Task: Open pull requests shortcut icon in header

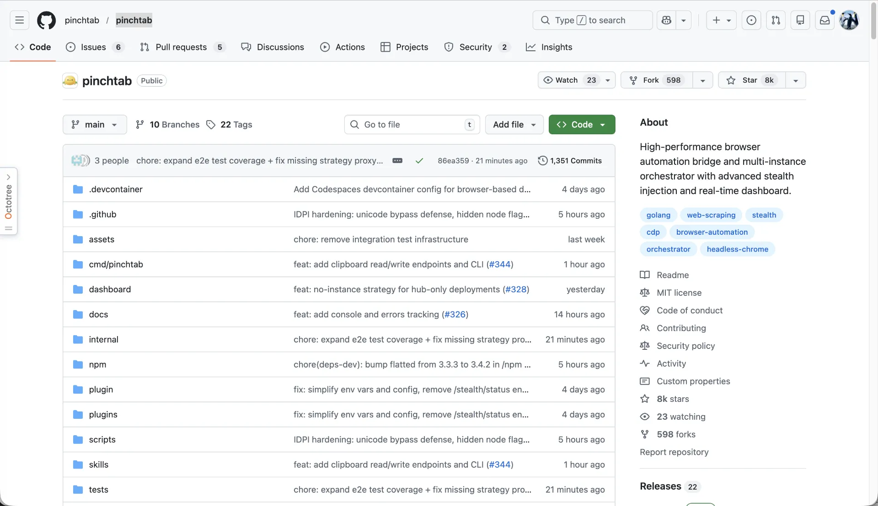Action: coord(776,21)
